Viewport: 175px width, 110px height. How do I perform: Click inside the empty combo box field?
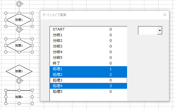click(148, 31)
